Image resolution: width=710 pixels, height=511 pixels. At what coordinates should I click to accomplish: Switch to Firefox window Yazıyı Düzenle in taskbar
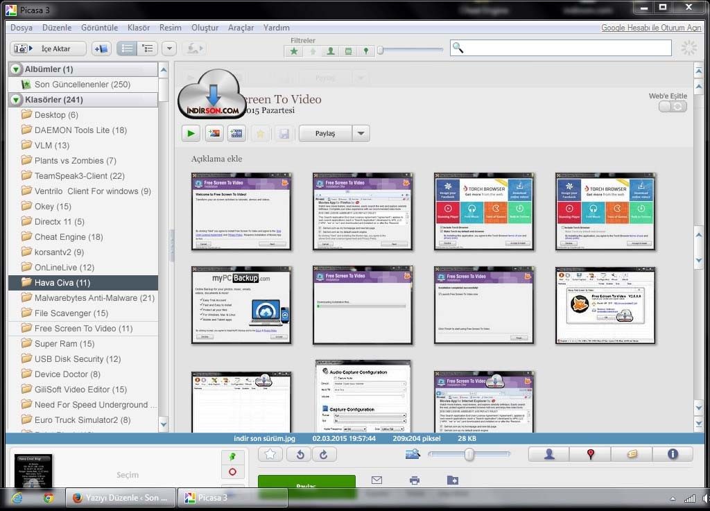click(121, 498)
